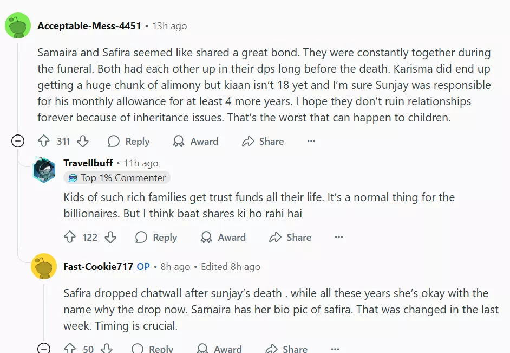Reply to Acceptable-Mess-4451's comment
The width and height of the screenshot is (510, 353).
(129, 142)
